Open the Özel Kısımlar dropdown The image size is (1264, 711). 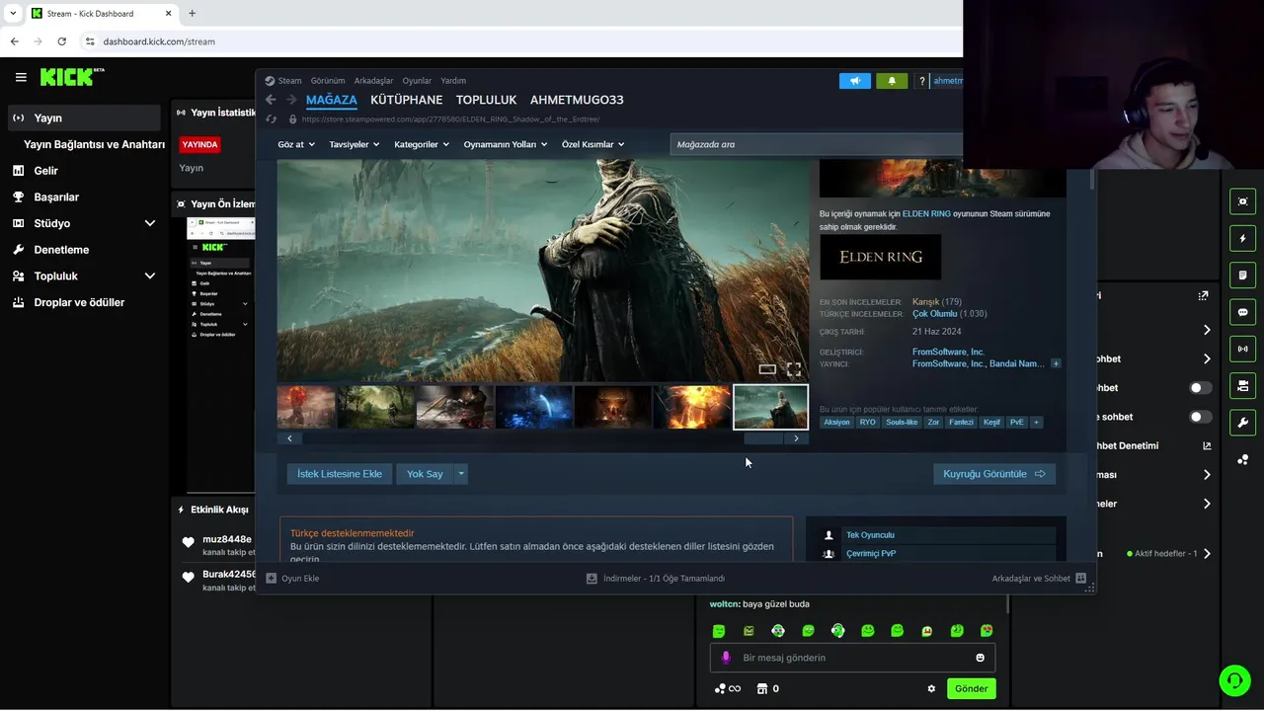pyautogui.click(x=593, y=144)
